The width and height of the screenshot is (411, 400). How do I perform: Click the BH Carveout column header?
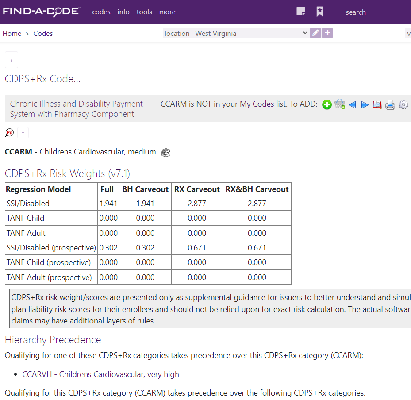tap(145, 189)
